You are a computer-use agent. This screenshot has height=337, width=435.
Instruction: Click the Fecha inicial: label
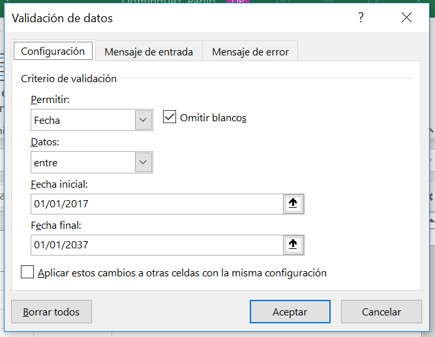(59, 184)
